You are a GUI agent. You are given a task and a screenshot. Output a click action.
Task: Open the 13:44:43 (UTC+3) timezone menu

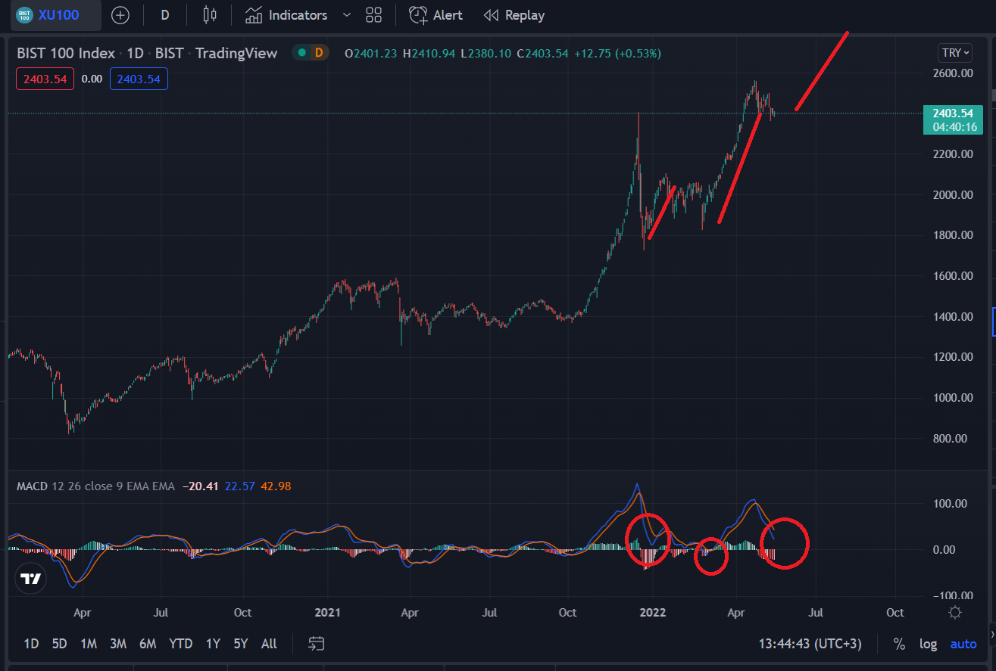click(810, 644)
